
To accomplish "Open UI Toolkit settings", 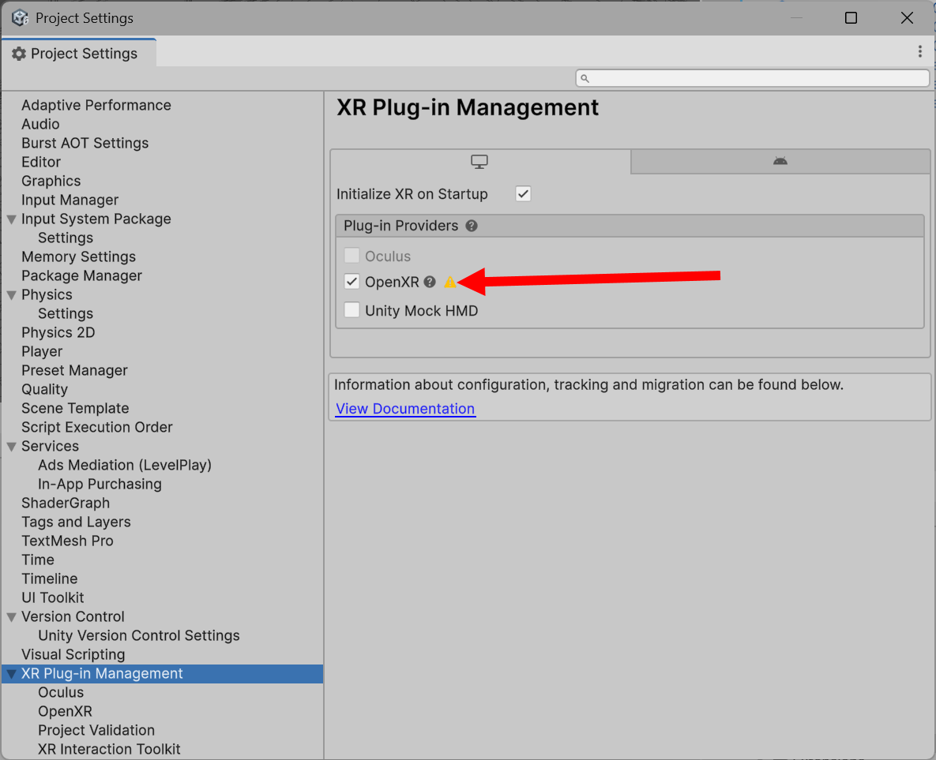I will (x=53, y=597).
